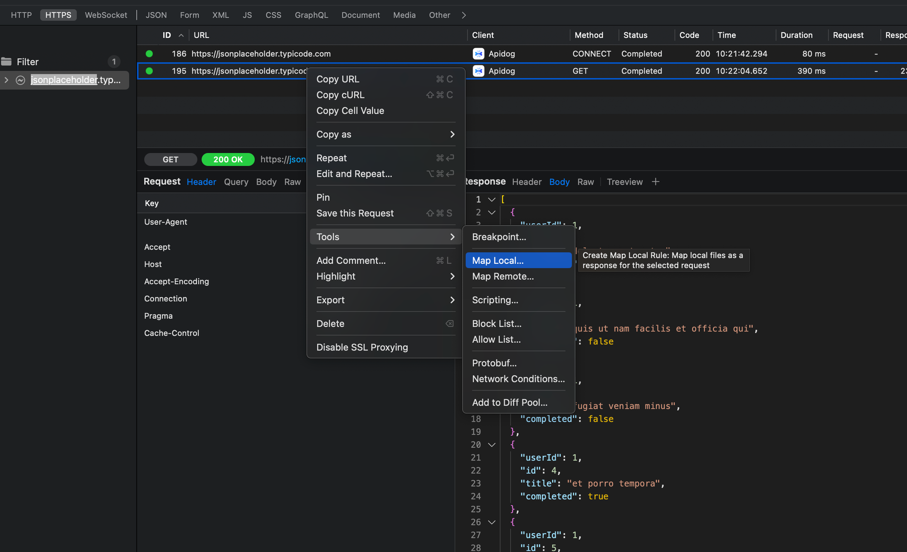Collapse the JSON object at line 20
The image size is (907, 552).
point(492,445)
